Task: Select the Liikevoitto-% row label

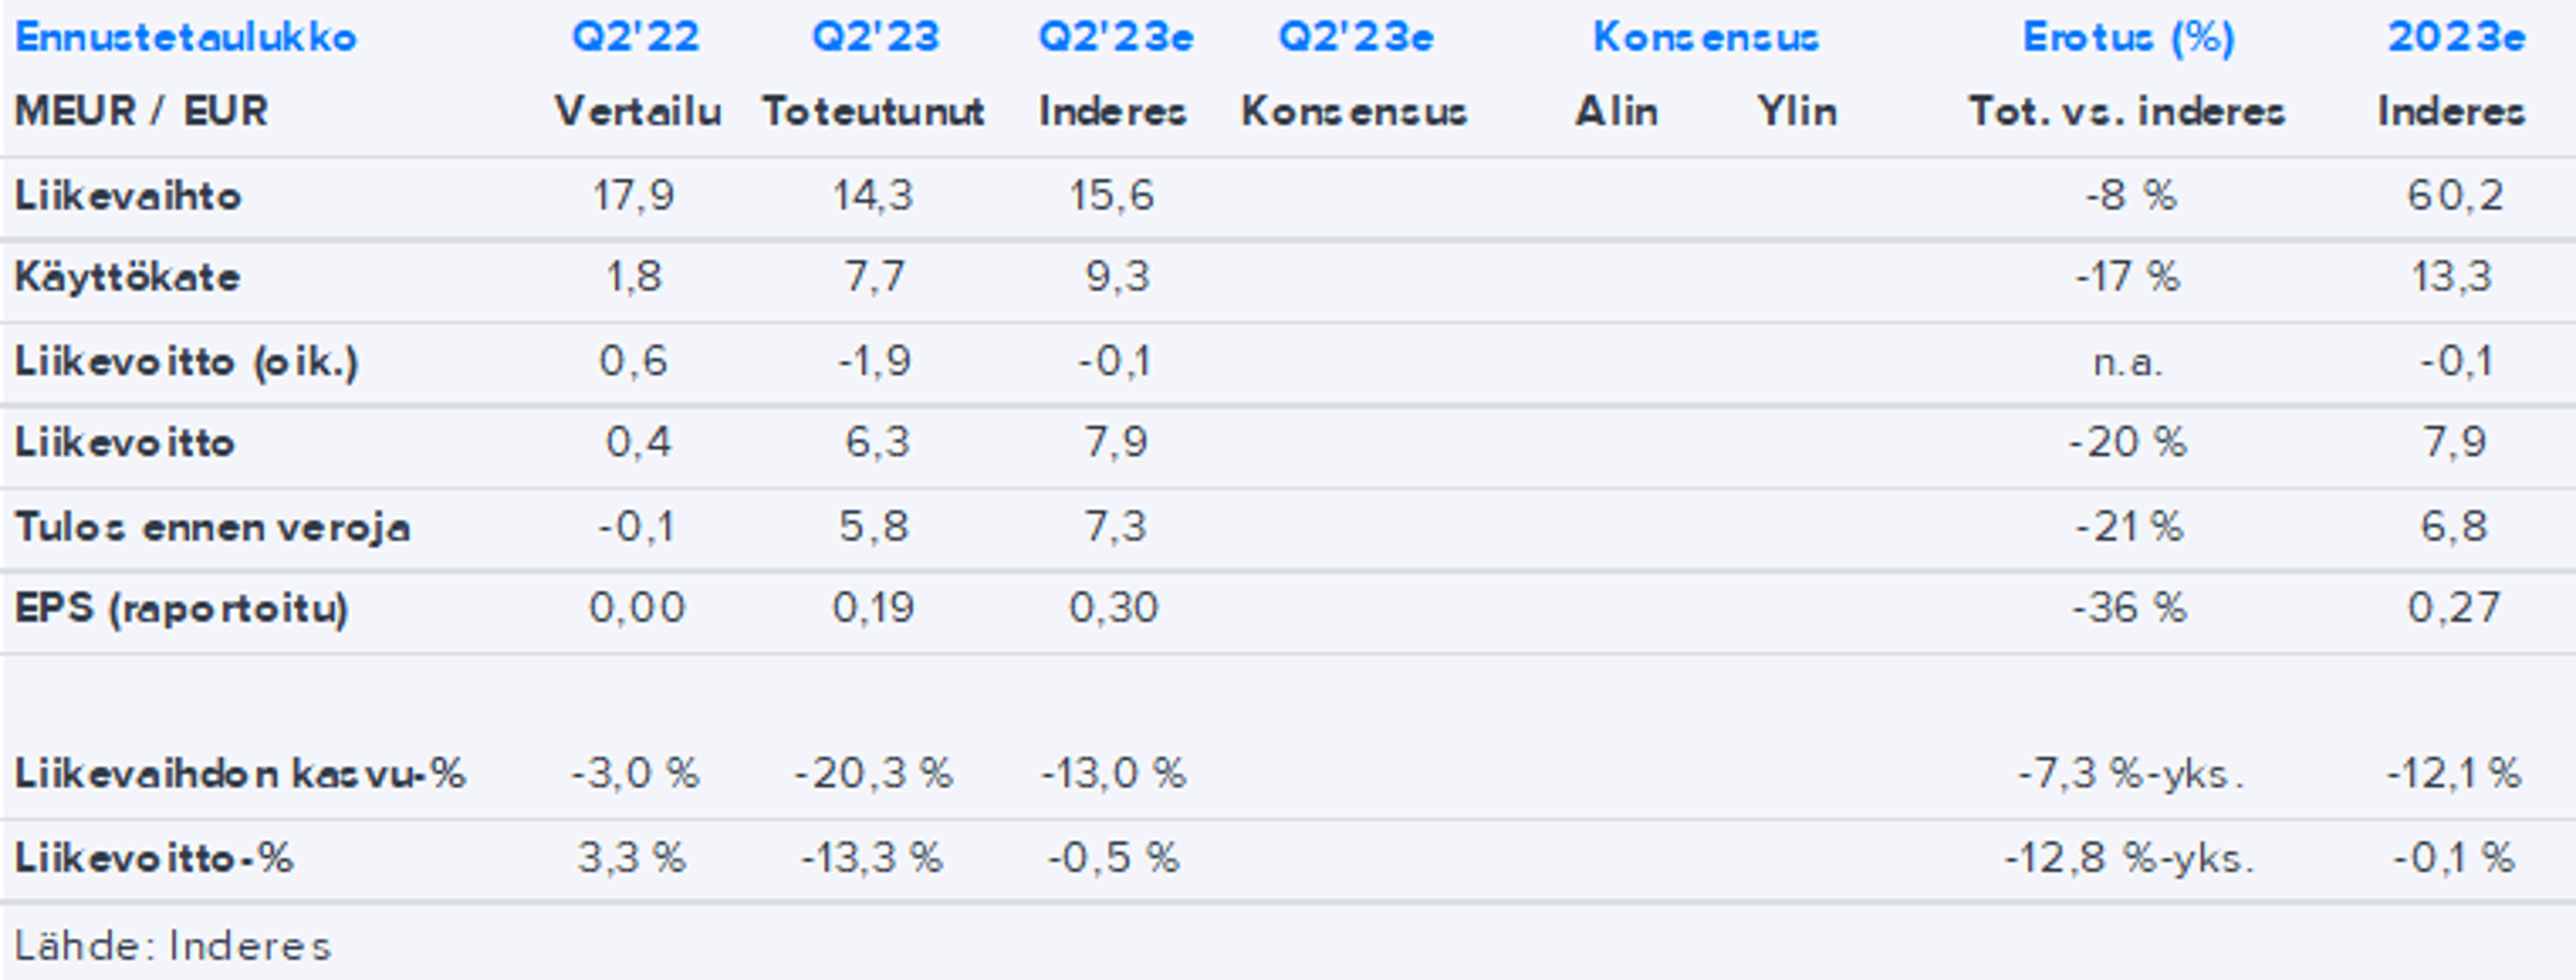Action: 154,858
